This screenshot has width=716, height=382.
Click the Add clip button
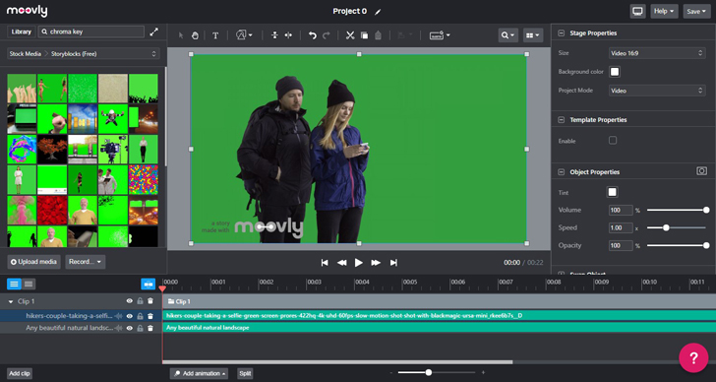pyautogui.click(x=20, y=373)
